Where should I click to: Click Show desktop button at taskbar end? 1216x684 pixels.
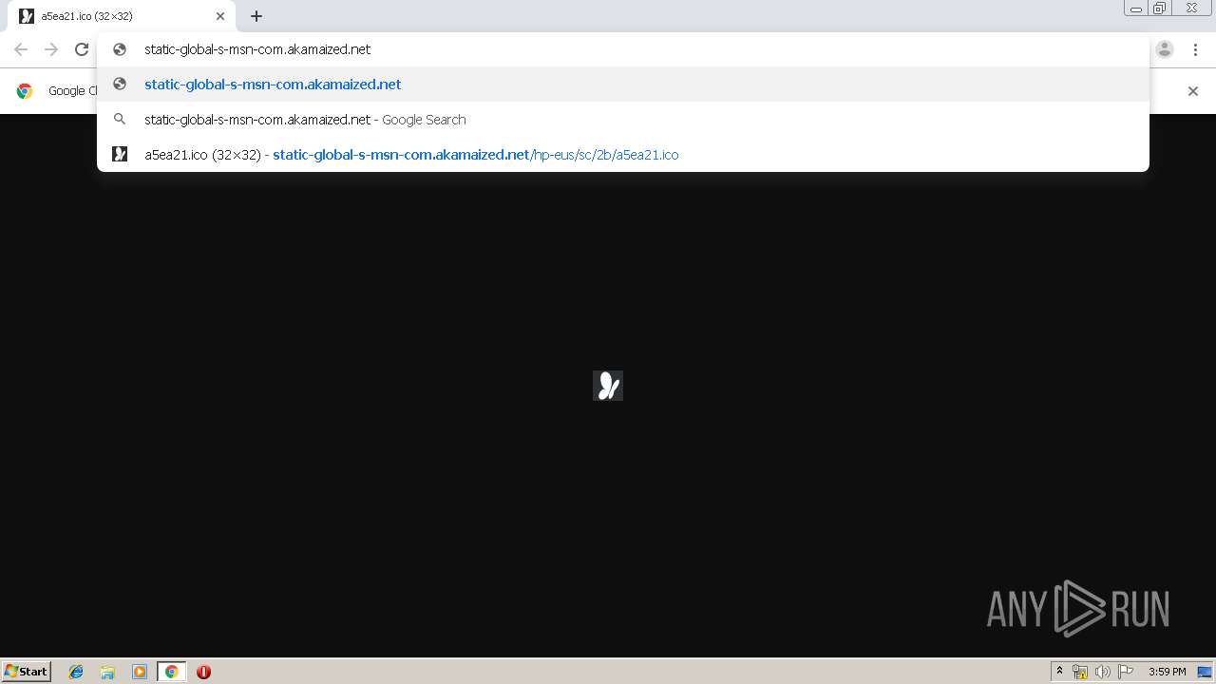[x=1205, y=672]
